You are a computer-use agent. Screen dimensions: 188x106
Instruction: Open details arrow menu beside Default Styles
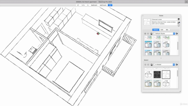coord(177,34)
